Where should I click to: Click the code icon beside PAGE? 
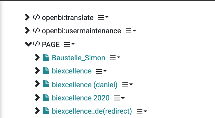[x=36, y=44]
